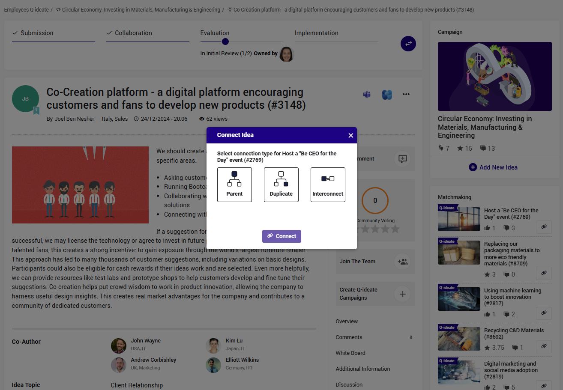Image resolution: width=563 pixels, height=390 pixels.
Task: Open the three-dot more options menu
Action: [406, 94]
